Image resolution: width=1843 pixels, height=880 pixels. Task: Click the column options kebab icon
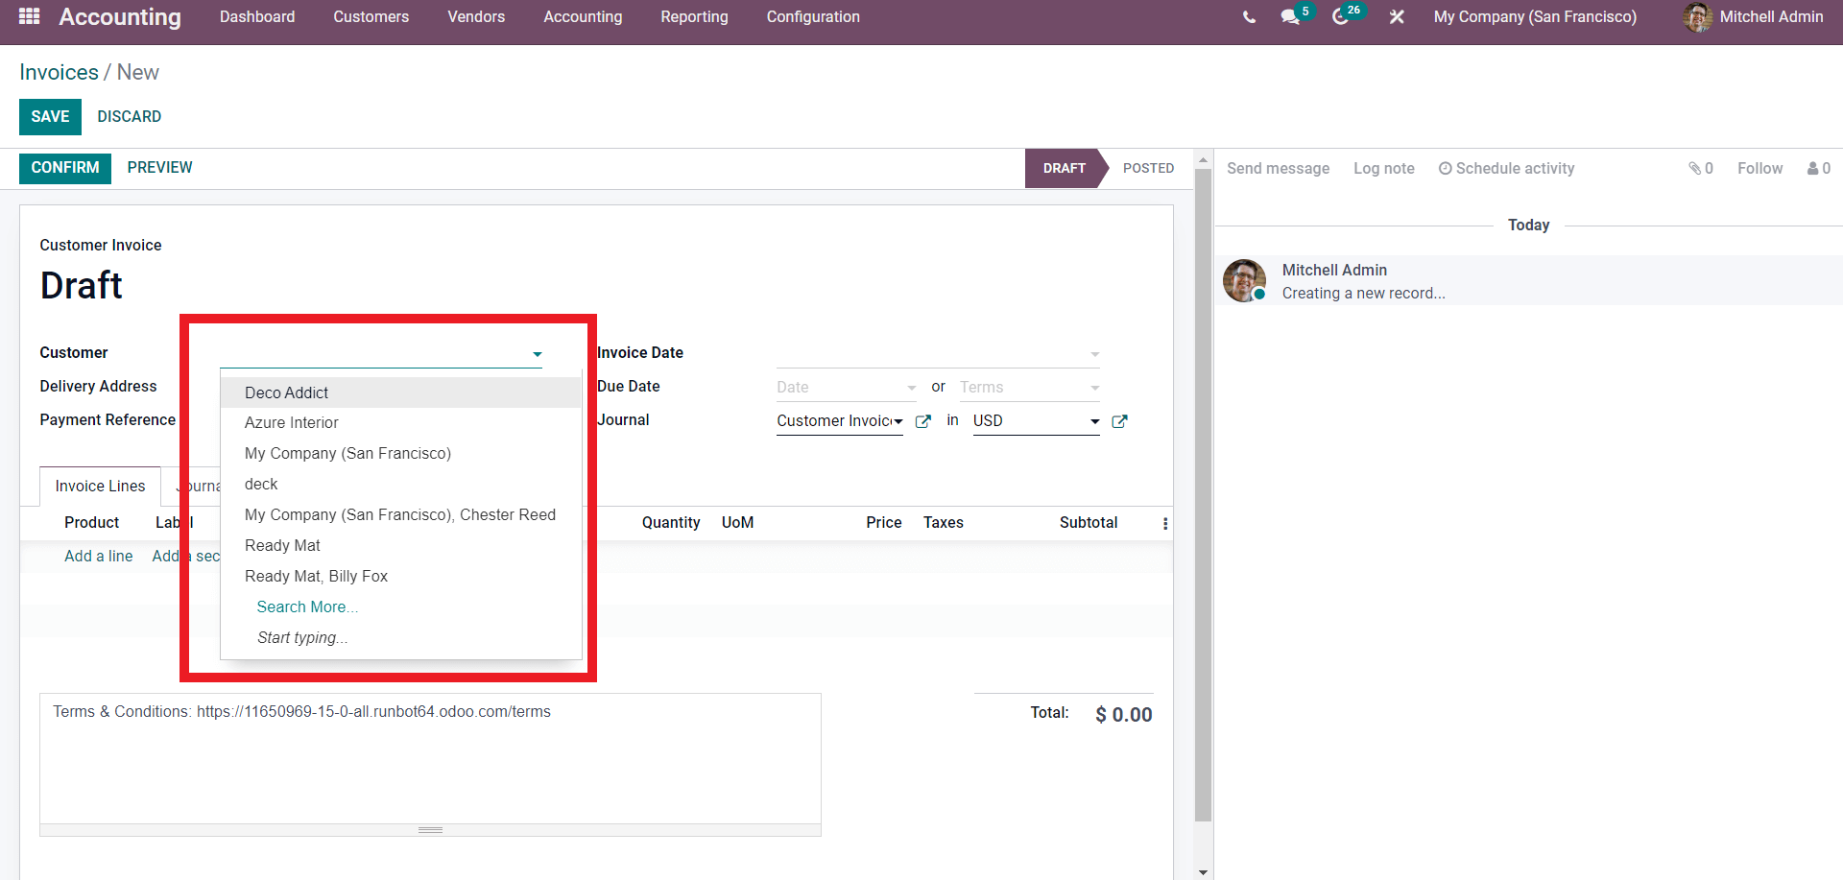(x=1164, y=524)
